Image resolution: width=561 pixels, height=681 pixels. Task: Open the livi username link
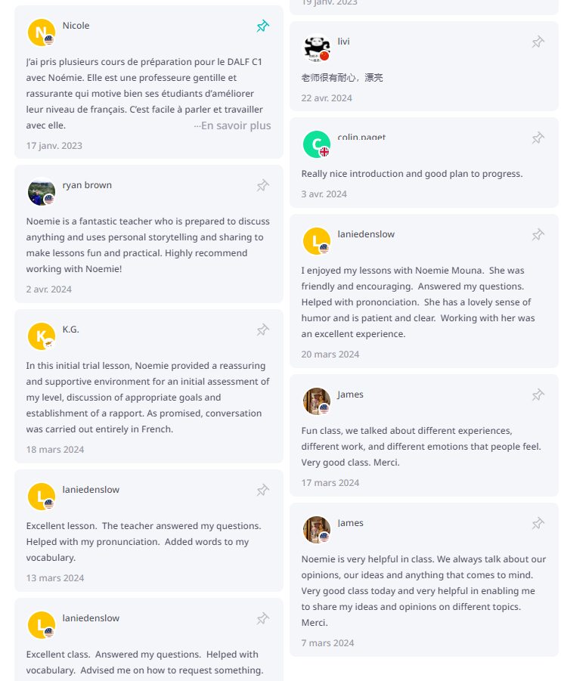coord(343,42)
